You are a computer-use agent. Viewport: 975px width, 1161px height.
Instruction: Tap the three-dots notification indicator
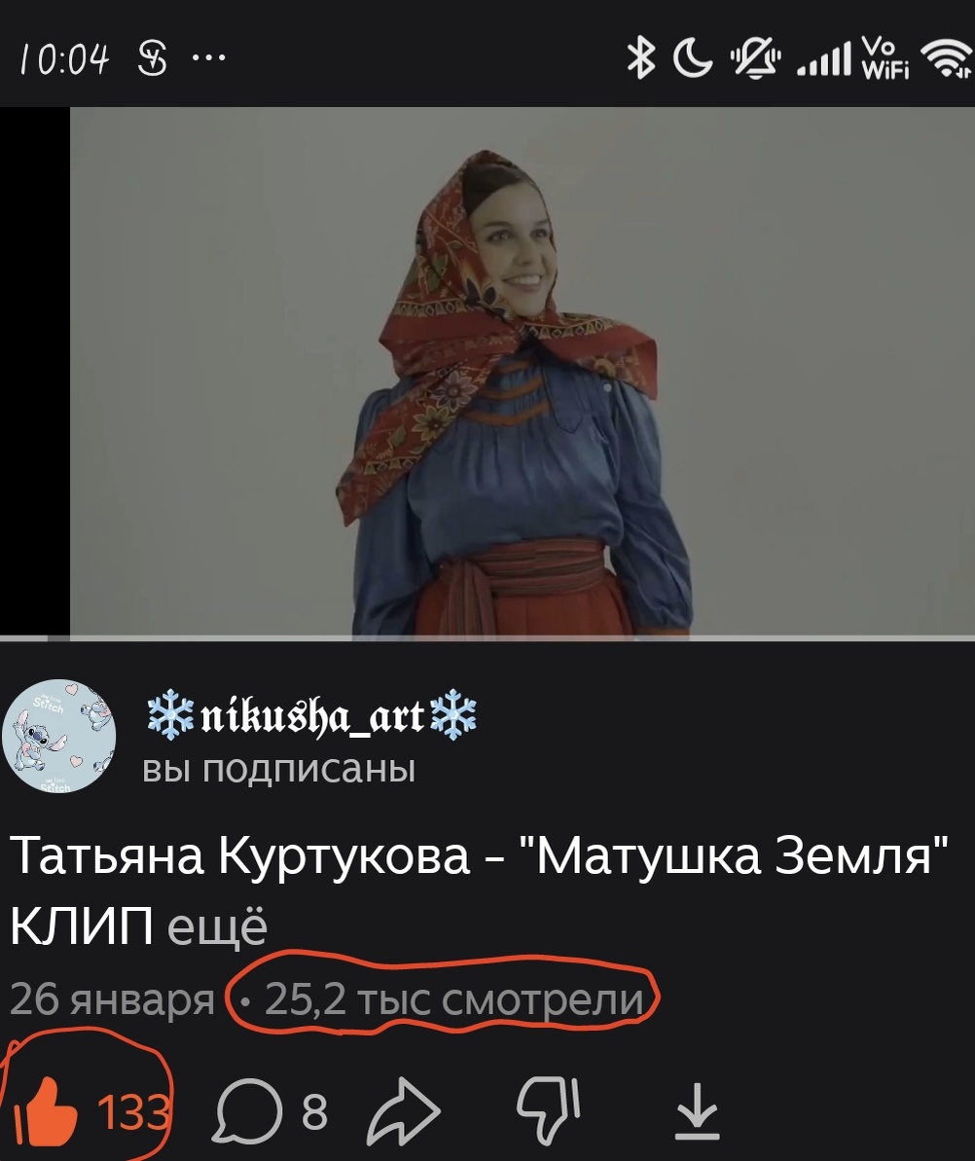(x=209, y=57)
